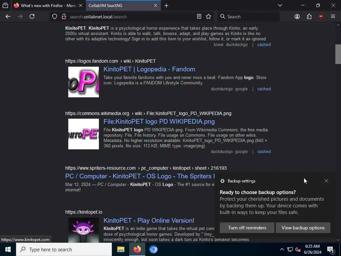Click the https://www.spriters-resource.com URL text

tap(100, 168)
